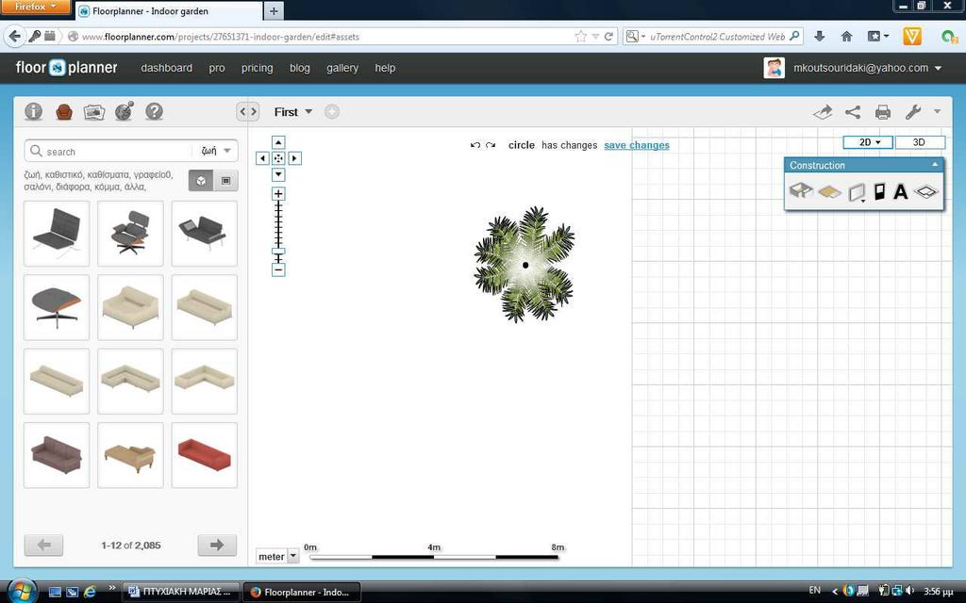The image size is (966, 603).
Task: Add a new floor with plus button
Action: click(x=331, y=112)
